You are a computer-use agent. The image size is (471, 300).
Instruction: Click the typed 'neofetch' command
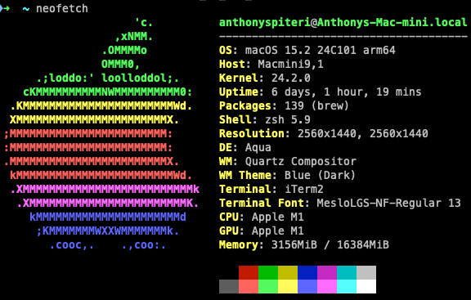[x=62, y=8]
